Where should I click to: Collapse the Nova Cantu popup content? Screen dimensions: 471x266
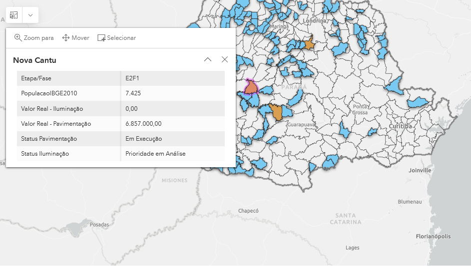point(208,60)
